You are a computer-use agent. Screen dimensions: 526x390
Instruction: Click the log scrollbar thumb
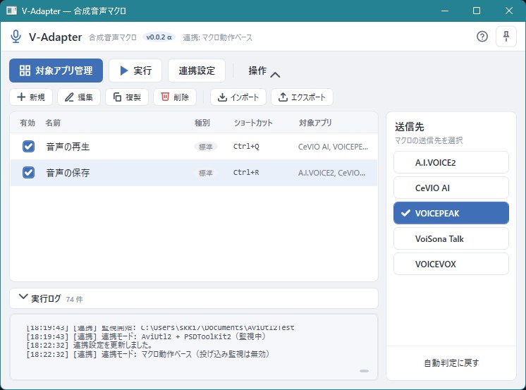pos(364,371)
